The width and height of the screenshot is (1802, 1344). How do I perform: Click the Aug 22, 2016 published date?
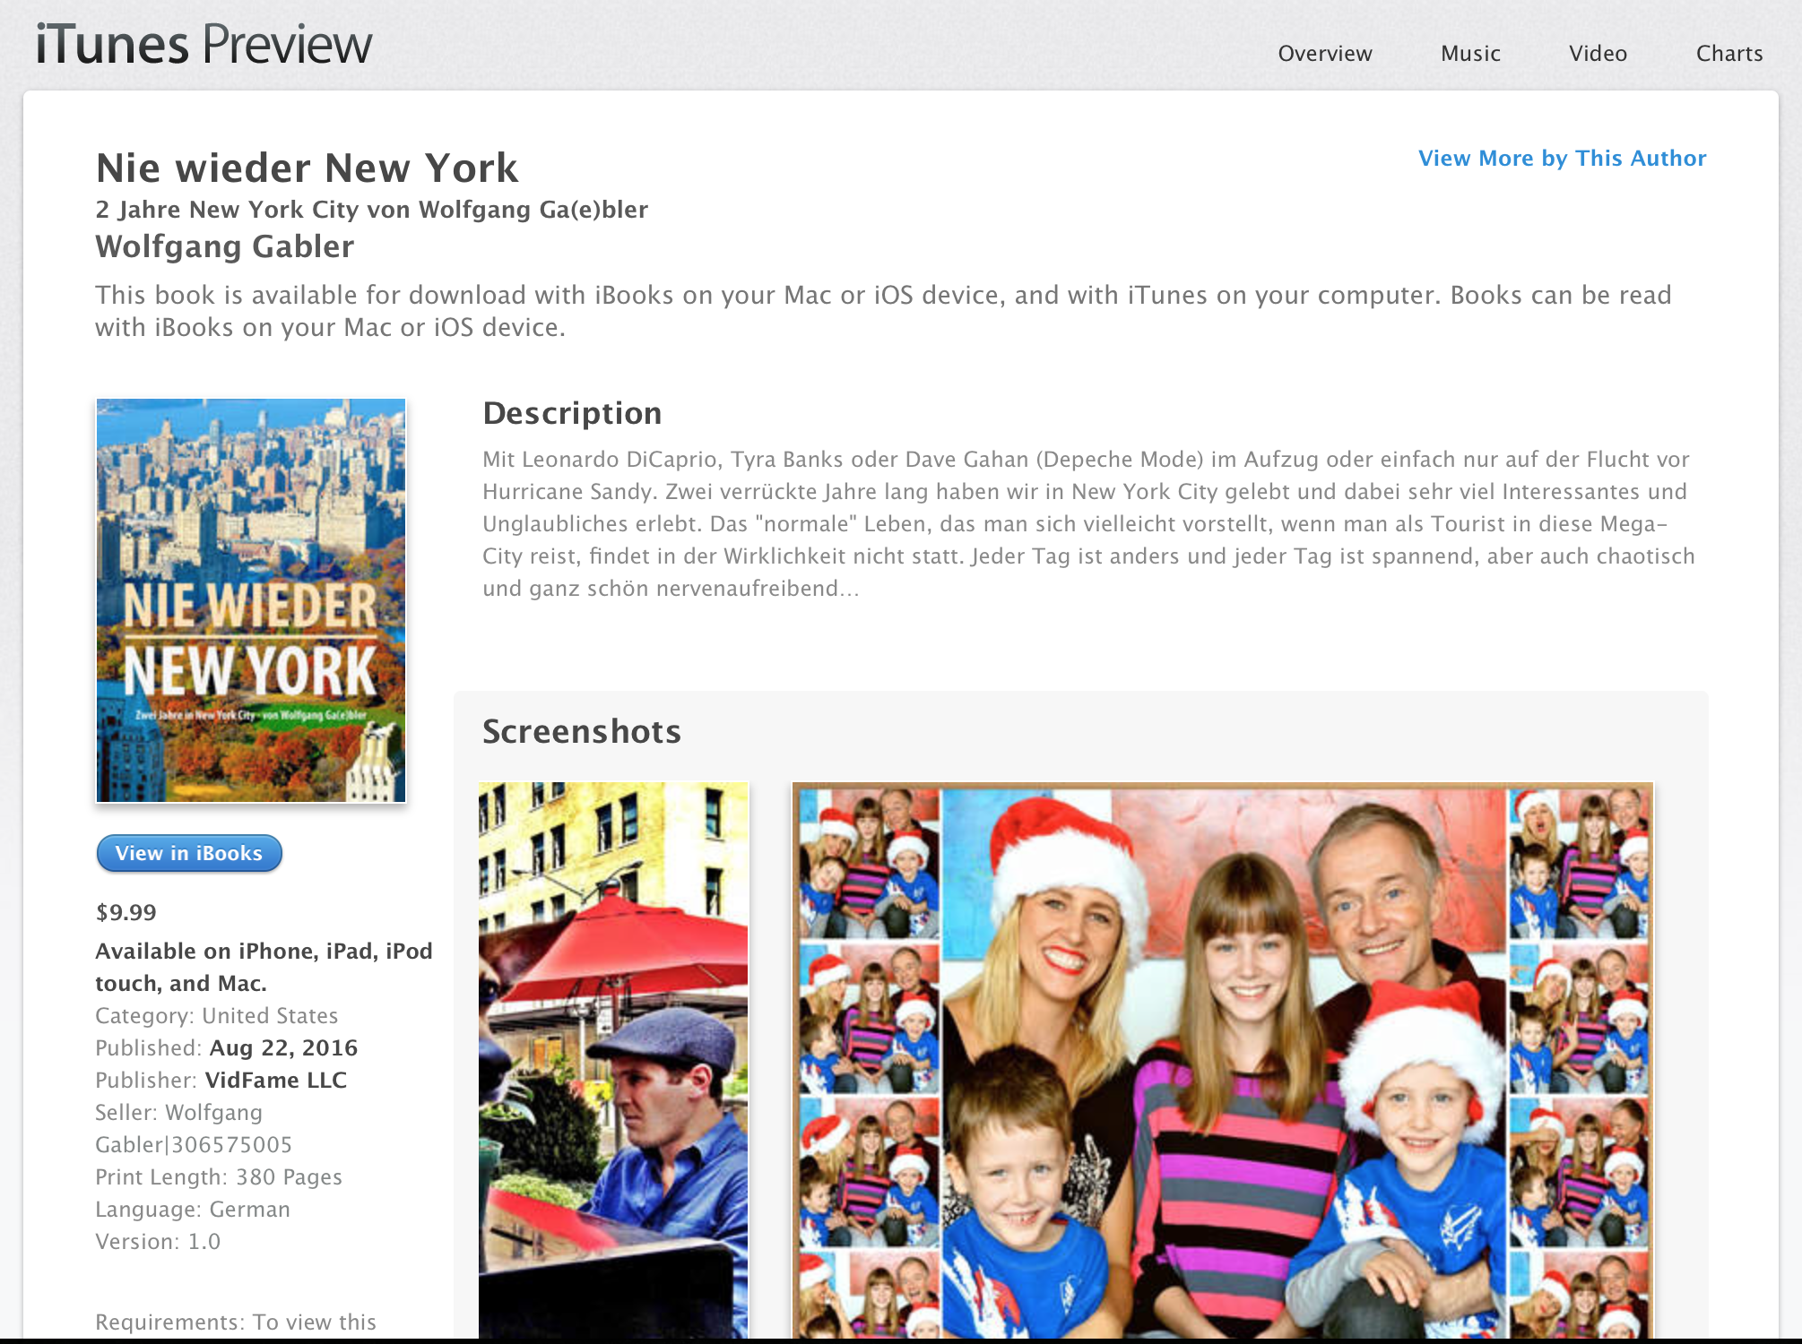(283, 1048)
